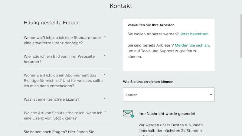Follow the Jetzt bewerben link

coord(194,34)
